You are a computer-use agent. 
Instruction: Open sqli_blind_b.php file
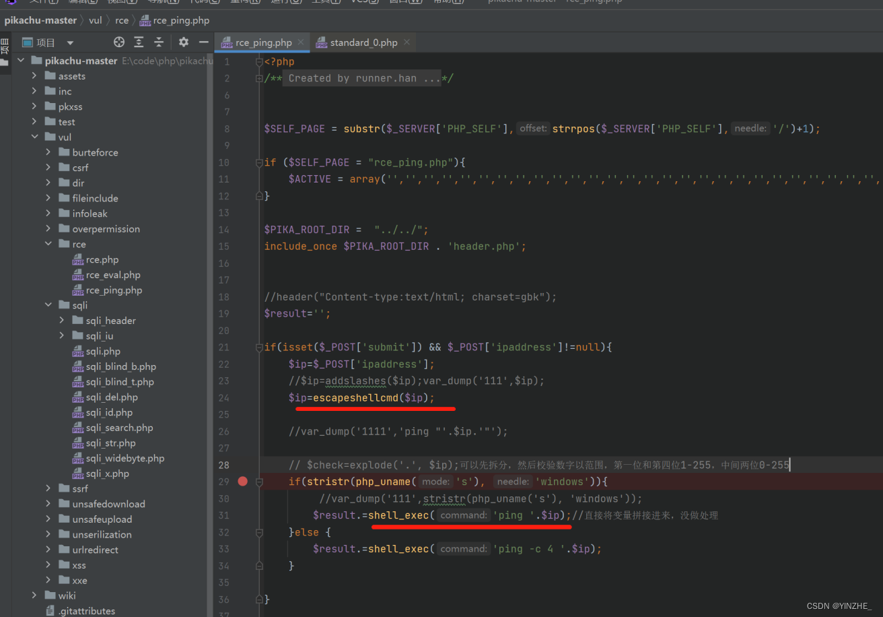click(121, 366)
